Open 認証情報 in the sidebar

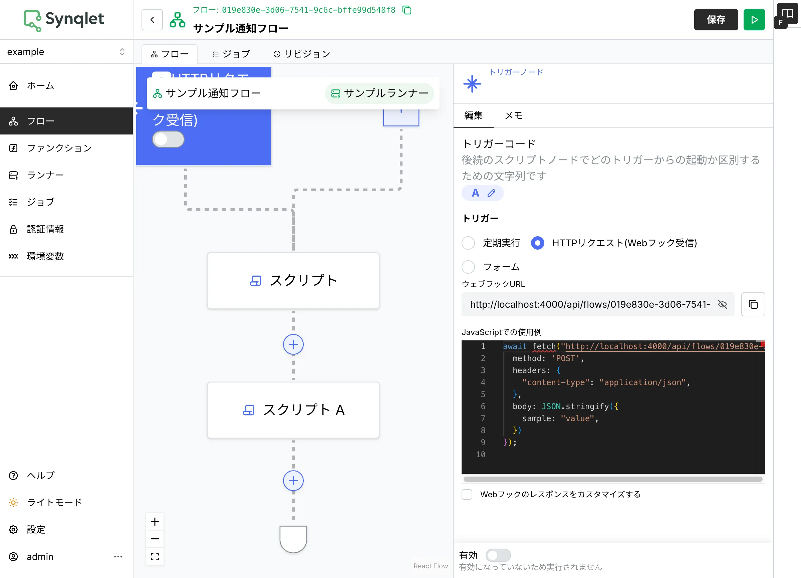point(66,229)
